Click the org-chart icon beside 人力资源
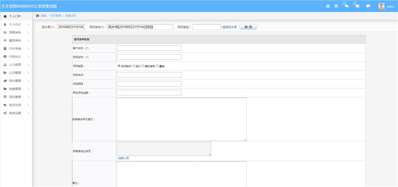This screenshot has height=187, width=398. 5,65
